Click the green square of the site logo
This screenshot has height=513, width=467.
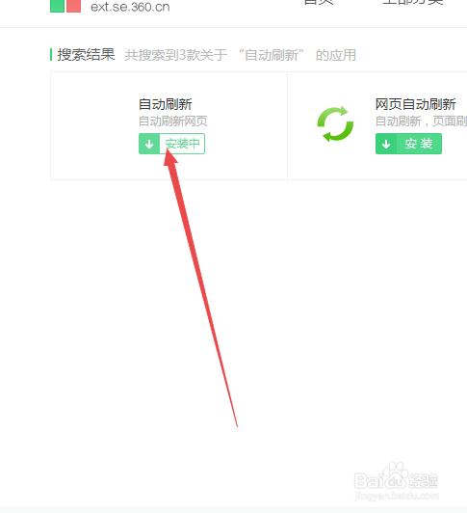coord(57,6)
